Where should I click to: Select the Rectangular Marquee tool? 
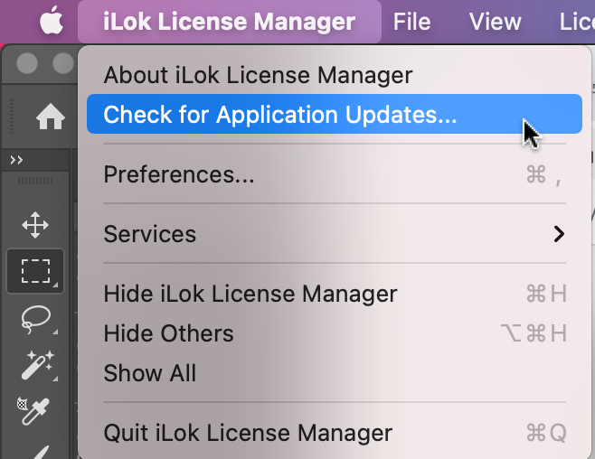pyautogui.click(x=35, y=270)
